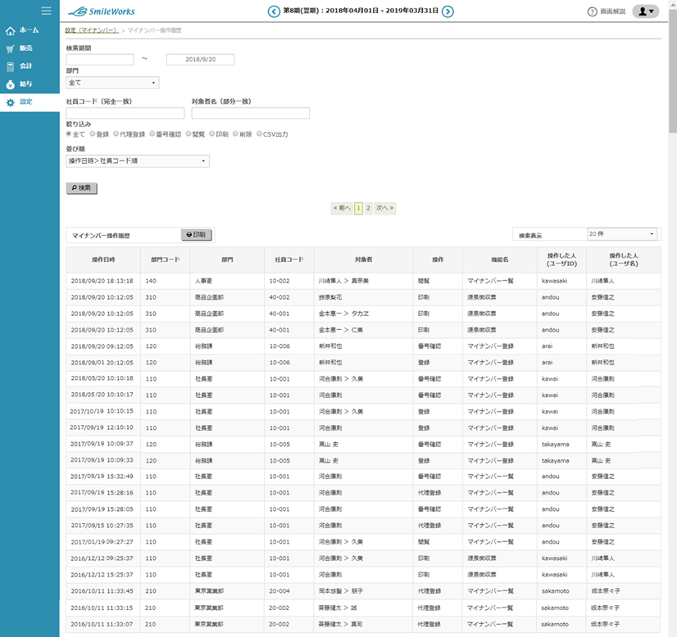The width and height of the screenshot is (677, 637).
Task: Open 会計 via the calculator icon
Action: coord(11,66)
